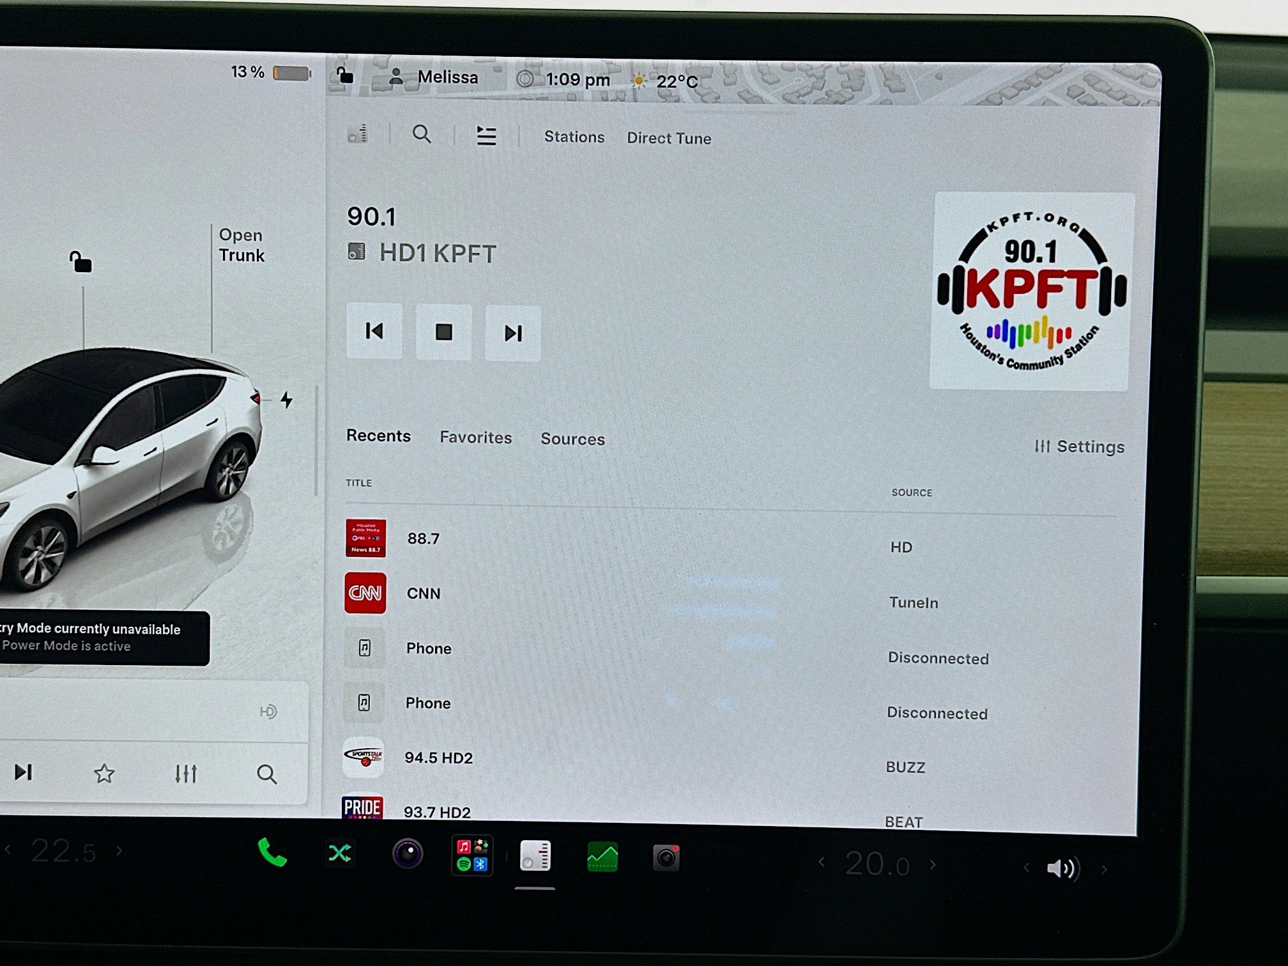Tap the CNN logo thumbnail

click(x=365, y=593)
